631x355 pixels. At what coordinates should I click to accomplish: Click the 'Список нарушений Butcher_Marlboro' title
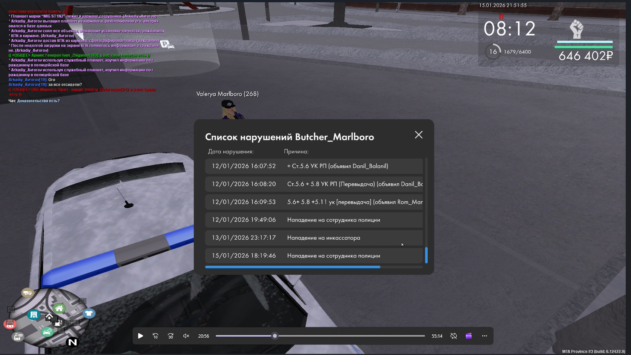point(290,137)
